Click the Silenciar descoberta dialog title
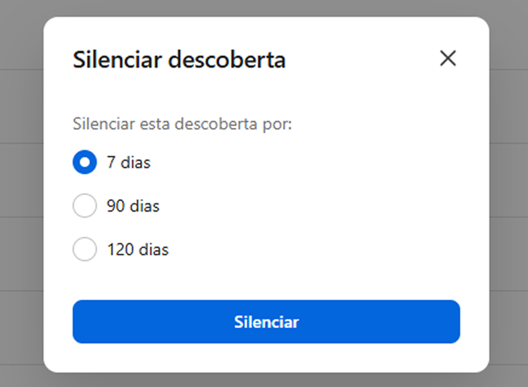 [x=179, y=59]
